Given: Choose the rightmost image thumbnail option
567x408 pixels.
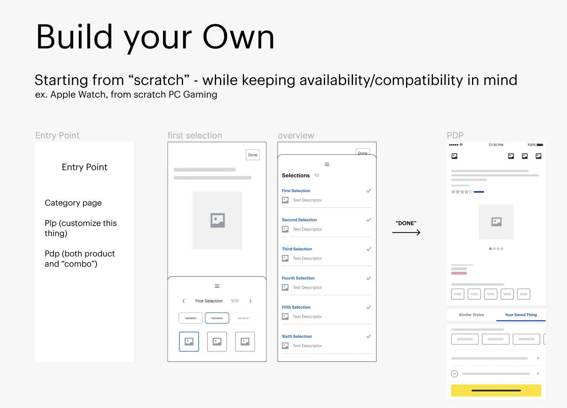Looking at the screenshot, I should (245, 342).
